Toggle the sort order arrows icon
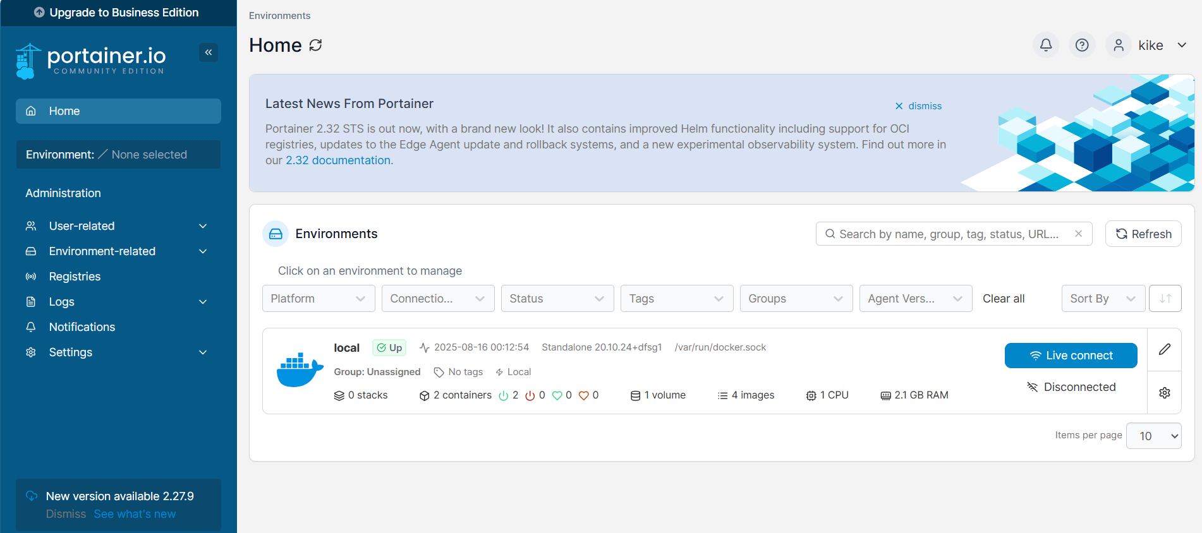The height and width of the screenshot is (533, 1202). pyautogui.click(x=1165, y=299)
